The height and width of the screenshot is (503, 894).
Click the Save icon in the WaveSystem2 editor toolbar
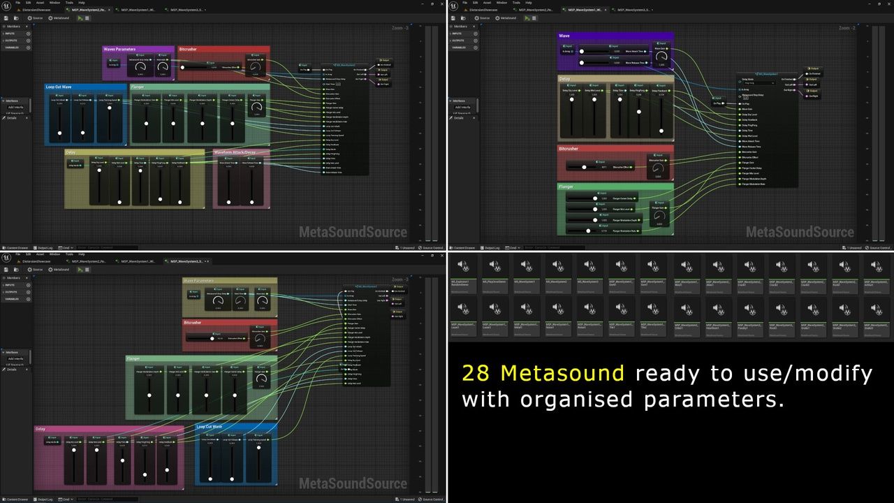click(7, 17)
